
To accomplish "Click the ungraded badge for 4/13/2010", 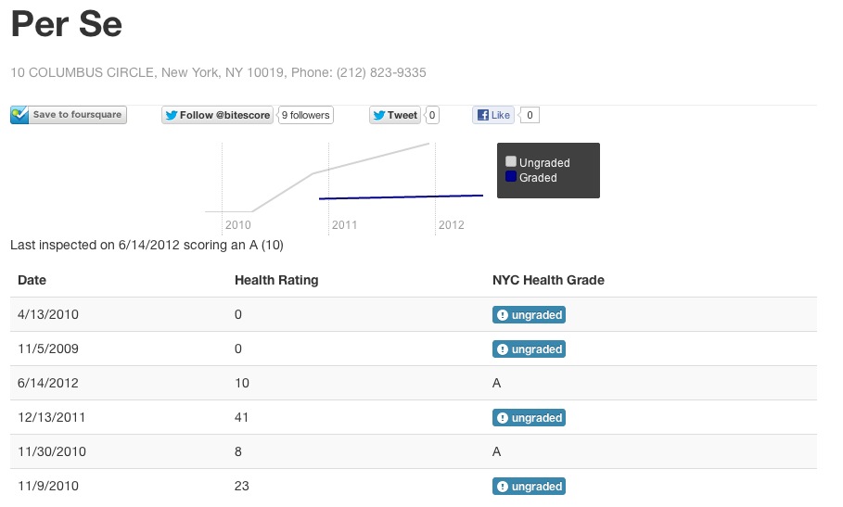I will [x=529, y=315].
